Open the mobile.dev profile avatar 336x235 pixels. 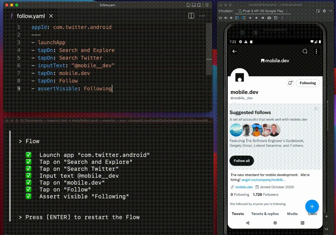point(239,77)
